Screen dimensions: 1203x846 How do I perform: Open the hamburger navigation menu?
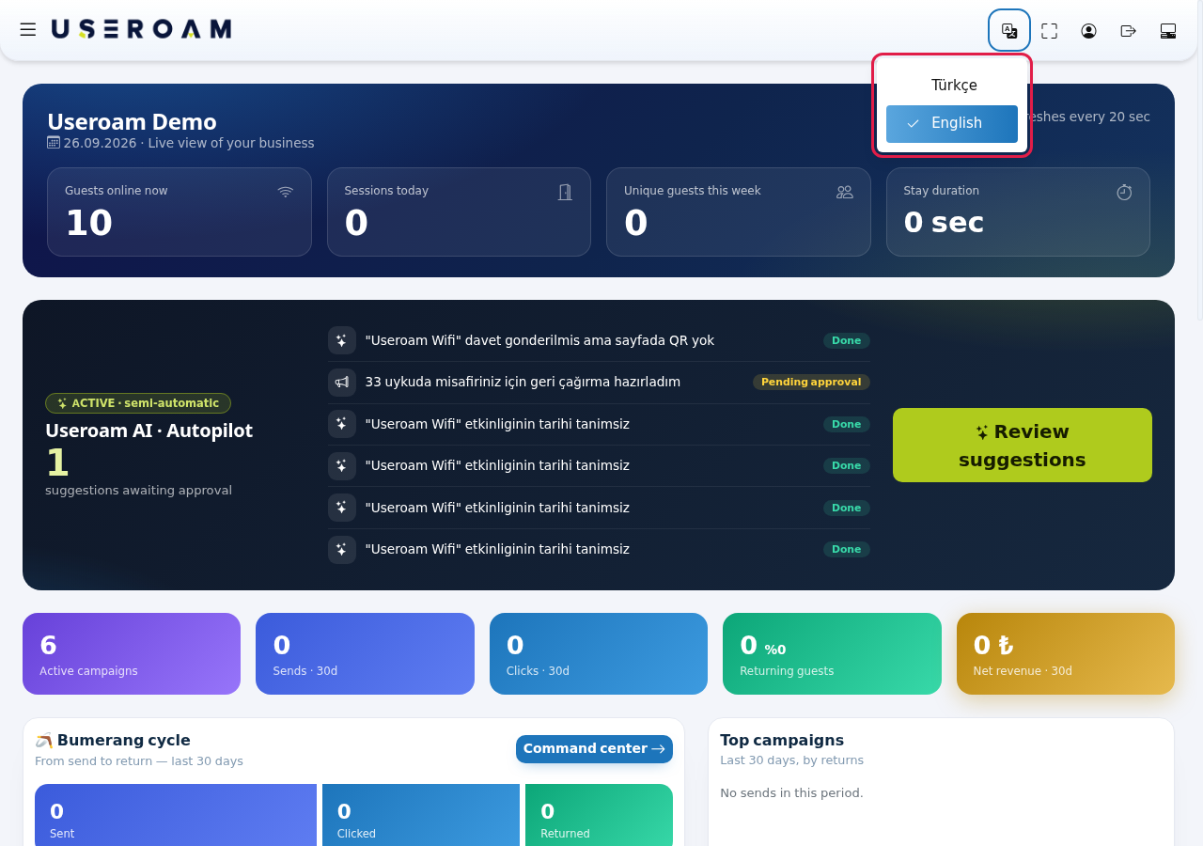[x=28, y=30]
